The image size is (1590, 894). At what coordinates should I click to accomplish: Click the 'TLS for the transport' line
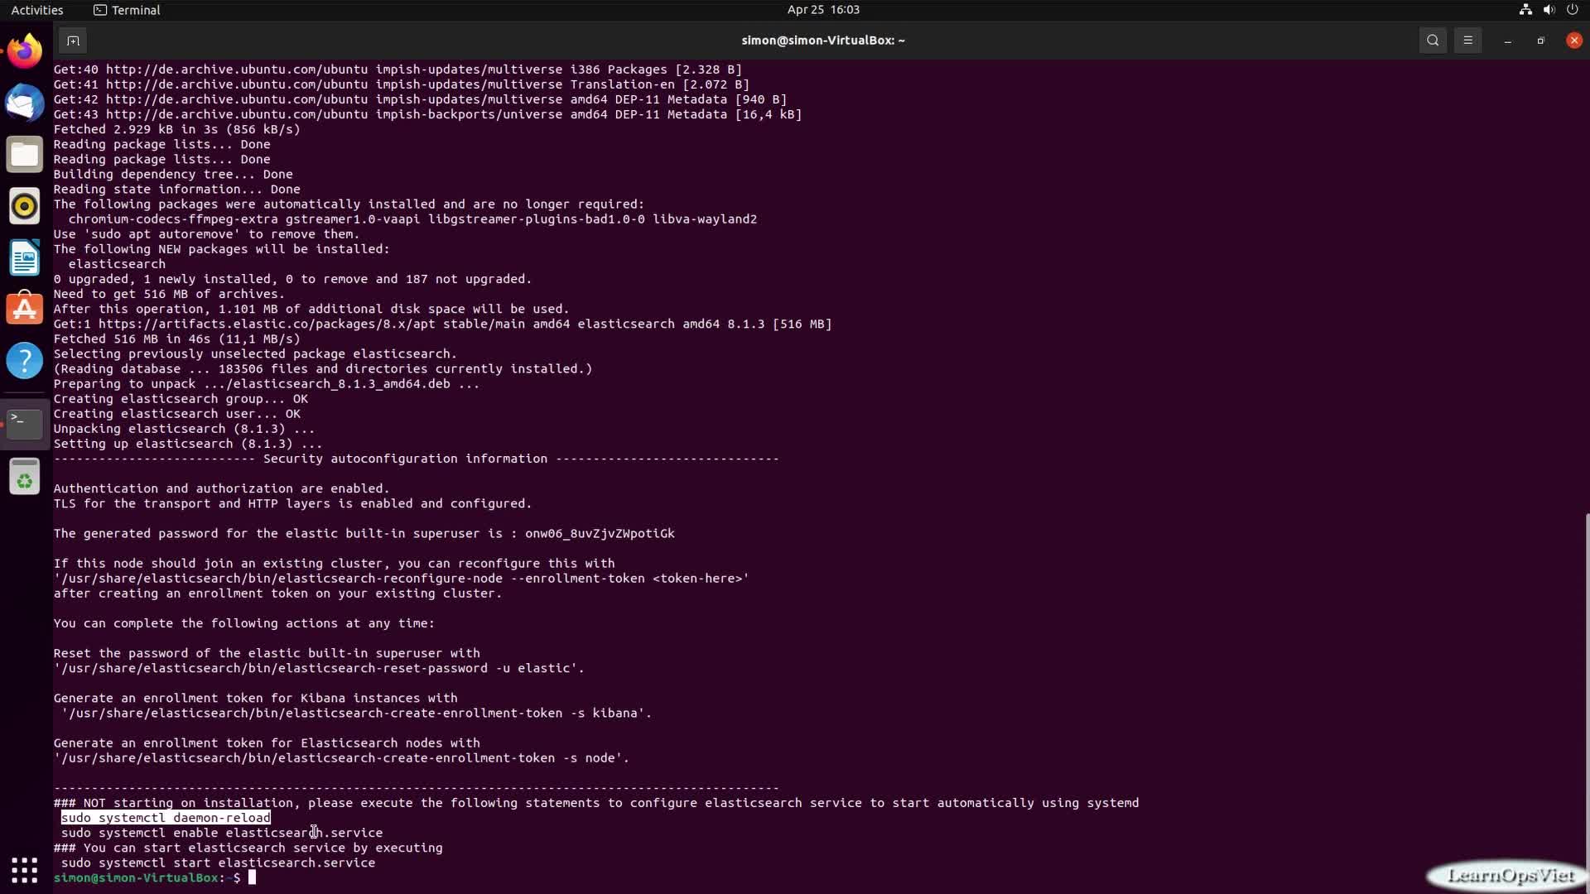[292, 503]
